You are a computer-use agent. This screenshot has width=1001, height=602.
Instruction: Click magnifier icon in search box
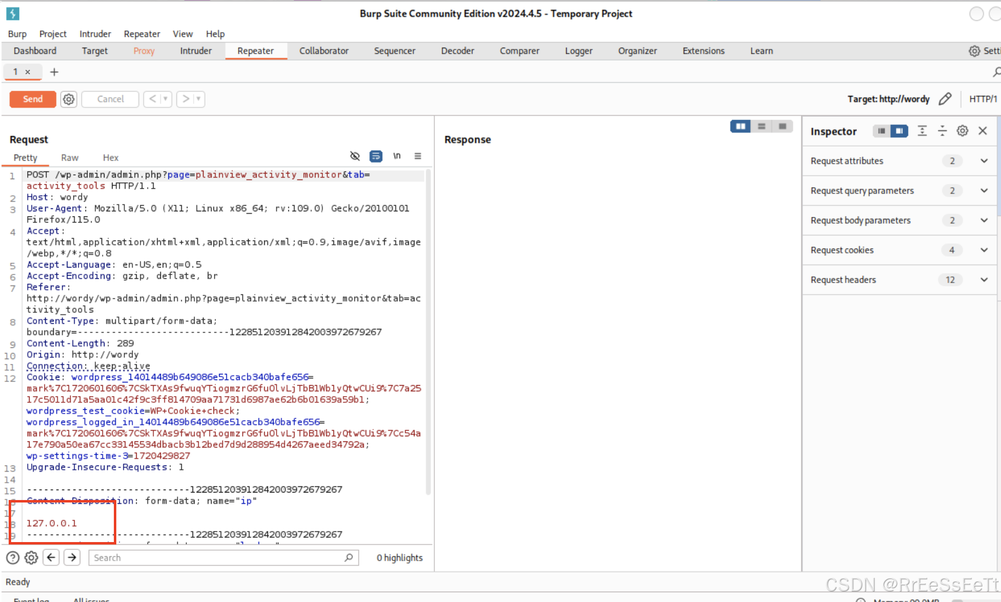coord(349,557)
